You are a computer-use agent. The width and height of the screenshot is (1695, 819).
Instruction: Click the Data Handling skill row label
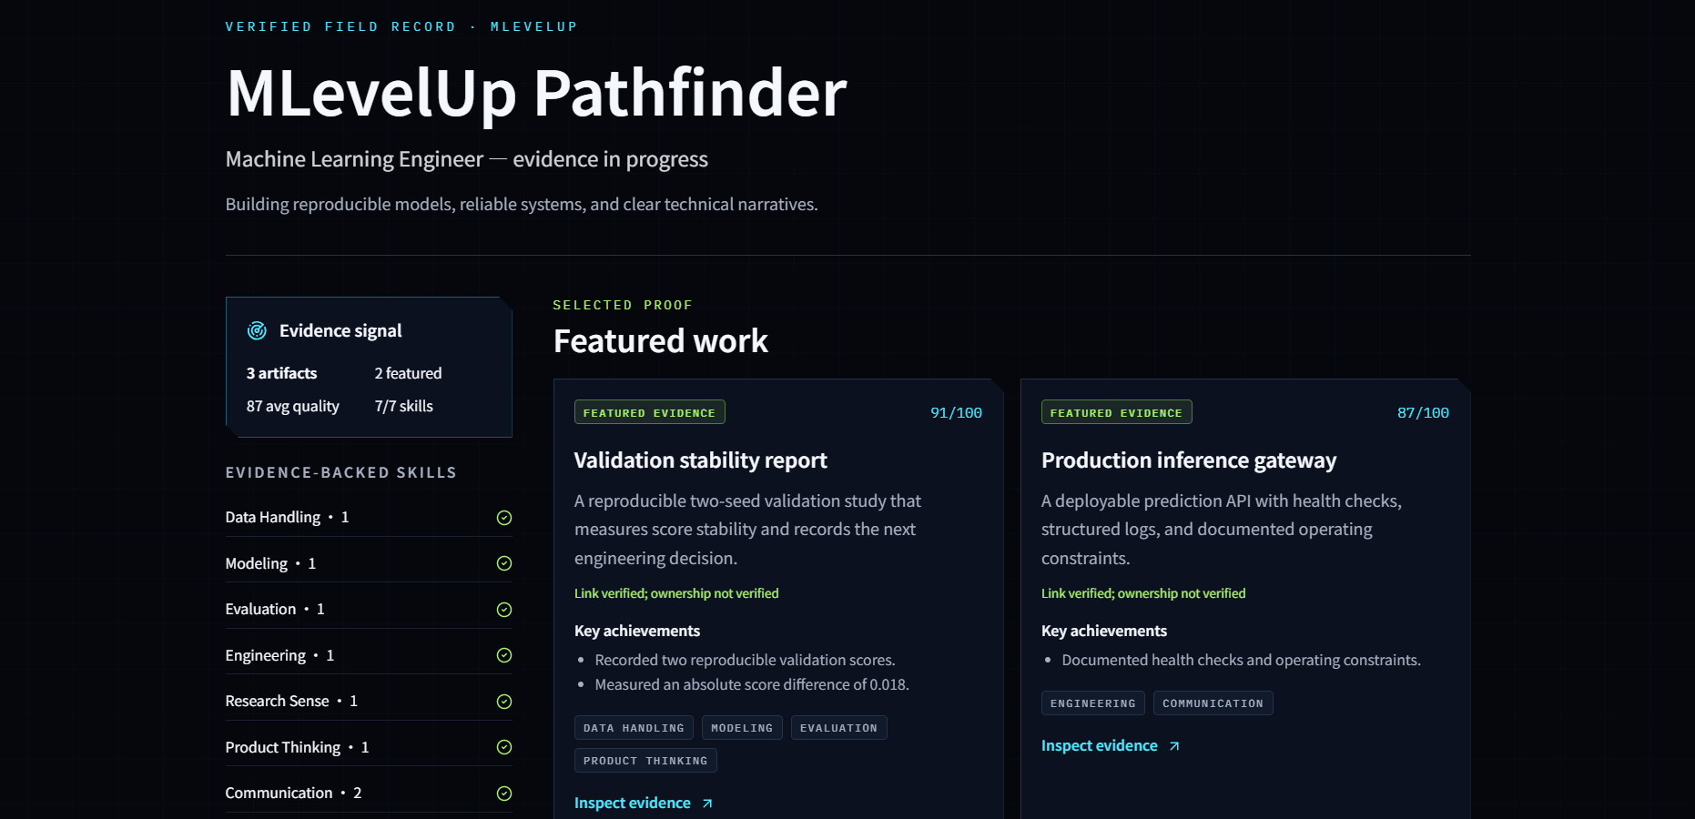click(x=288, y=518)
